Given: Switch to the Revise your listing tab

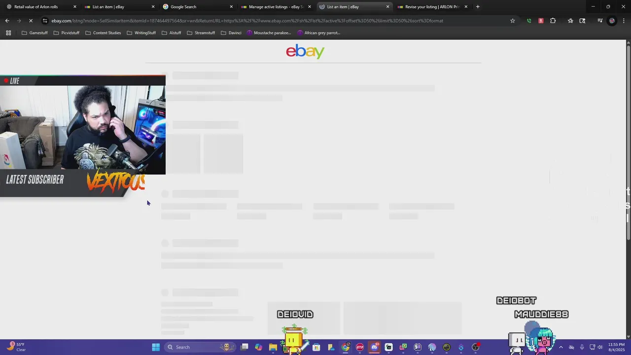Looking at the screenshot, I should pyautogui.click(x=432, y=7).
